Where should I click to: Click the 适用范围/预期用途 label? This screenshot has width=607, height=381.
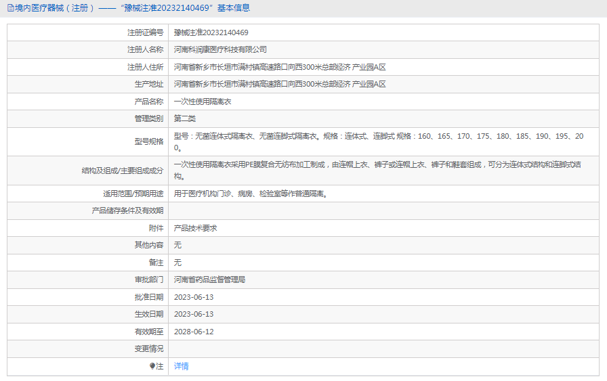(133, 194)
